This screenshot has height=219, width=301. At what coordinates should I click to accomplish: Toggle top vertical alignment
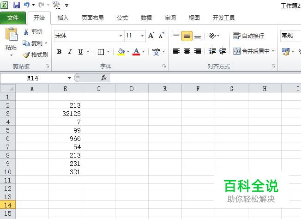(176, 36)
